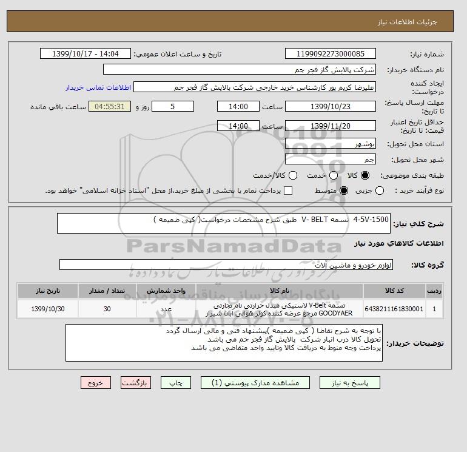Click the unit cell عدد
This screenshot has width=467, height=452.
click(166, 309)
